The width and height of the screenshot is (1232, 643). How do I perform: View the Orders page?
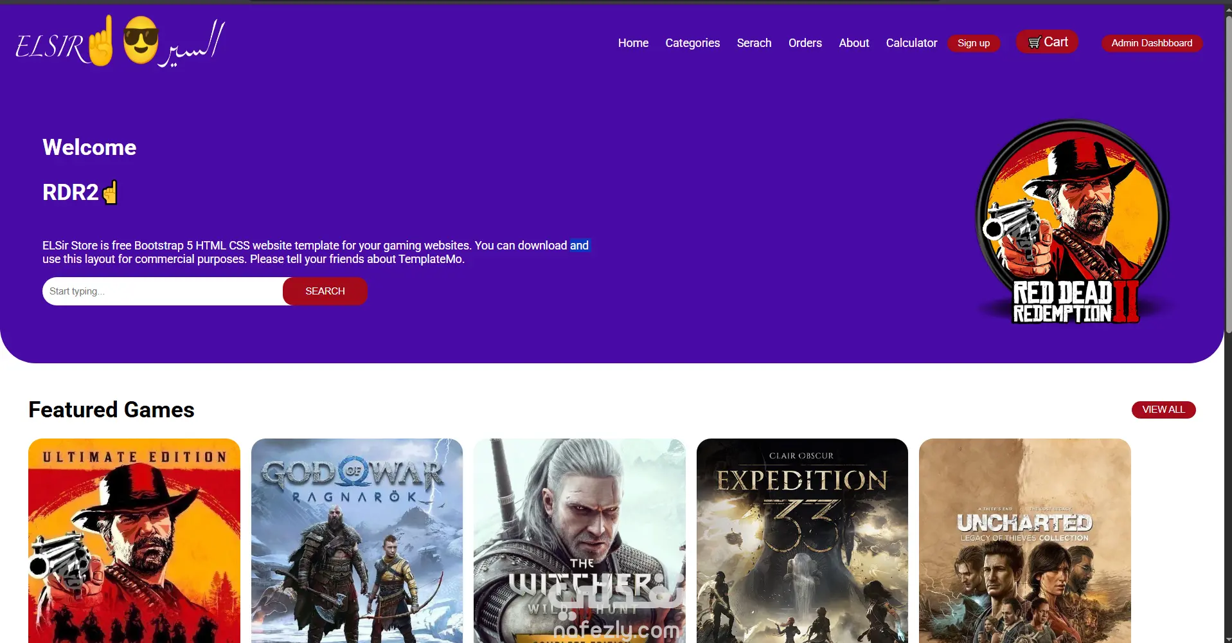coord(805,43)
